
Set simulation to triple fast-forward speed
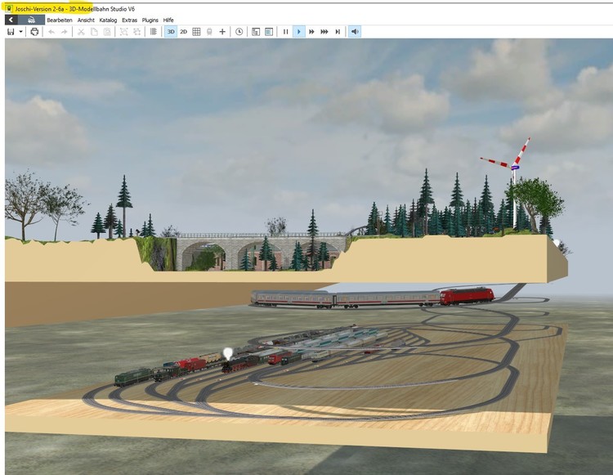tap(324, 32)
